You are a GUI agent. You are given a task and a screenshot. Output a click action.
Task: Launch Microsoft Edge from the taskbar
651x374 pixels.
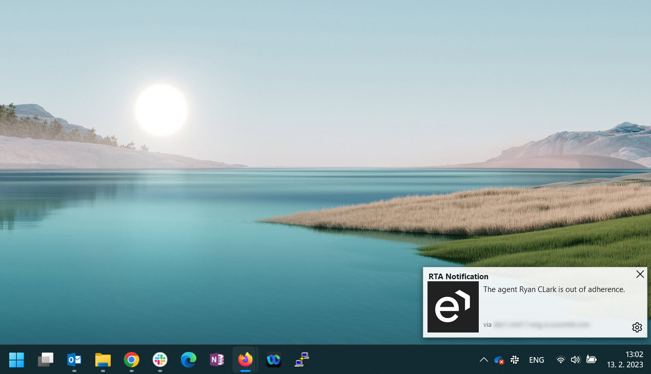[189, 360]
